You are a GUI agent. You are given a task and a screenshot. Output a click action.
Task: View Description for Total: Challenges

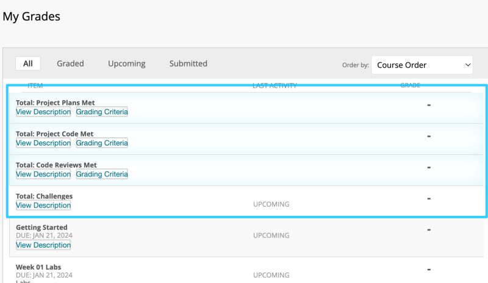click(x=43, y=206)
